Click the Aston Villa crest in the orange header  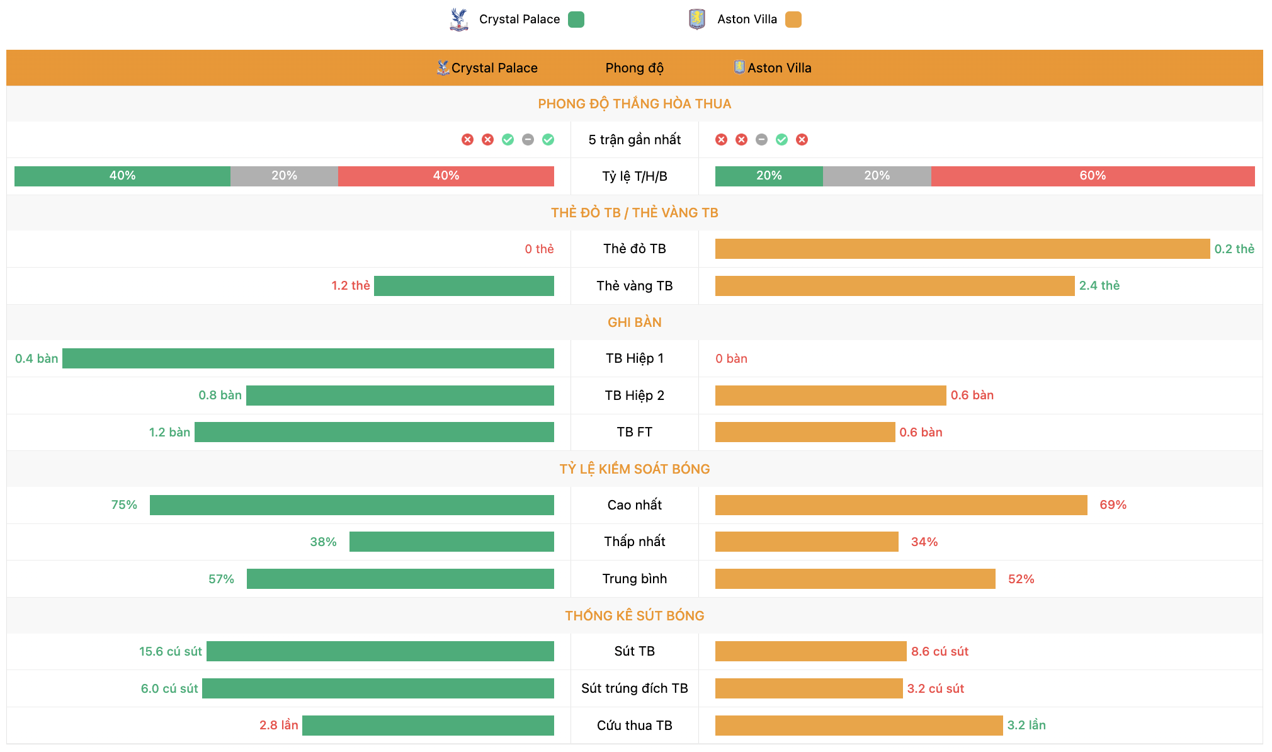point(739,67)
